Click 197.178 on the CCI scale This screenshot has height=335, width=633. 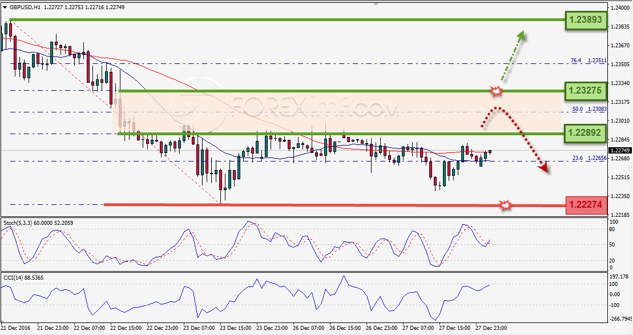pos(620,276)
